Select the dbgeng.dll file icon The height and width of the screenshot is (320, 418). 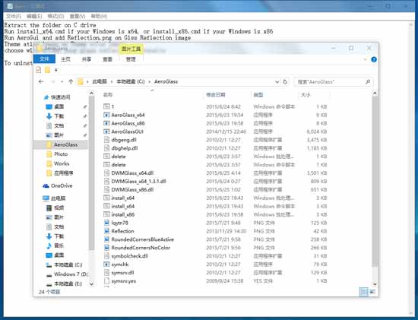(106, 140)
